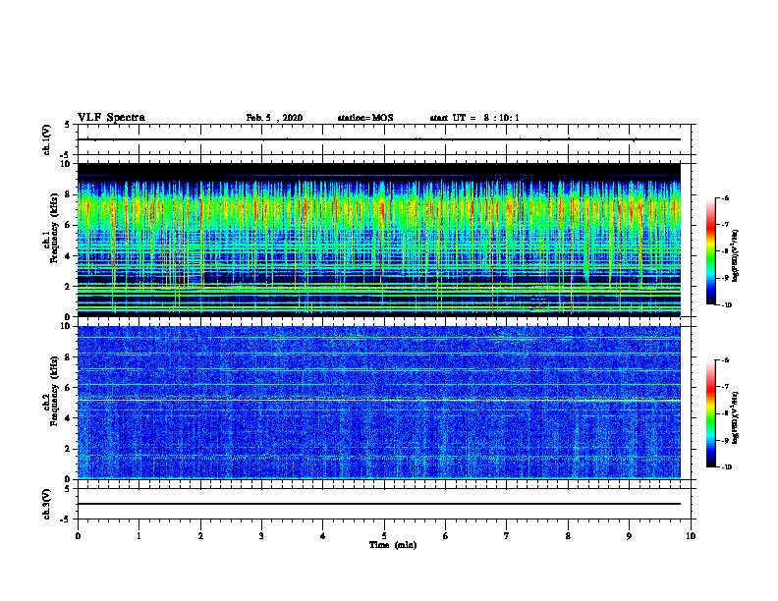This screenshot has width=778, height=601.
Task: Click the "8" kHz tick on ch.2 frequency axis
Action: click(x=68, y=357)
